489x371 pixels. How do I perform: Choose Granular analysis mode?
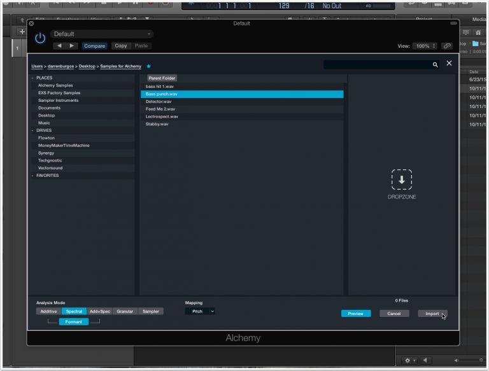click(125, 311)
